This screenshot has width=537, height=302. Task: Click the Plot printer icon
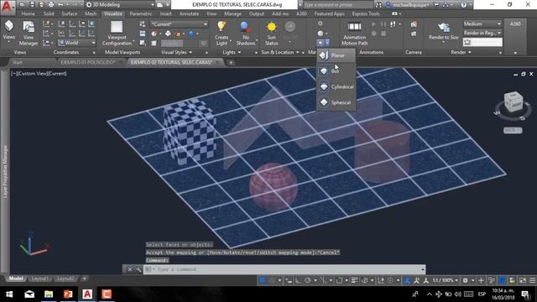click(x=51, y=5)
